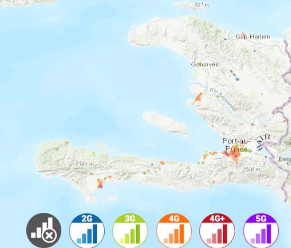Toggle the blue 2G coverage layer

87,230
